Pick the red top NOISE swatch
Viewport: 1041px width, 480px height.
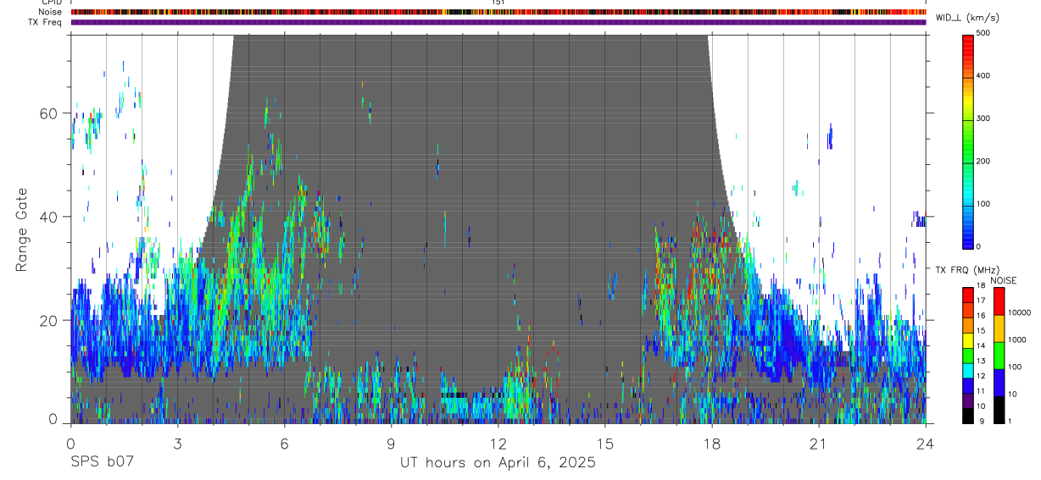999,301
